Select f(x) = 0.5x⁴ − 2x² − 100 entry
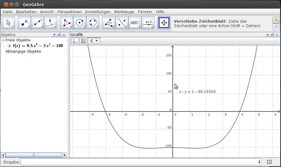The width and height of the screenshot is (281, 167). pyautogui.click(x=38, y=46)
